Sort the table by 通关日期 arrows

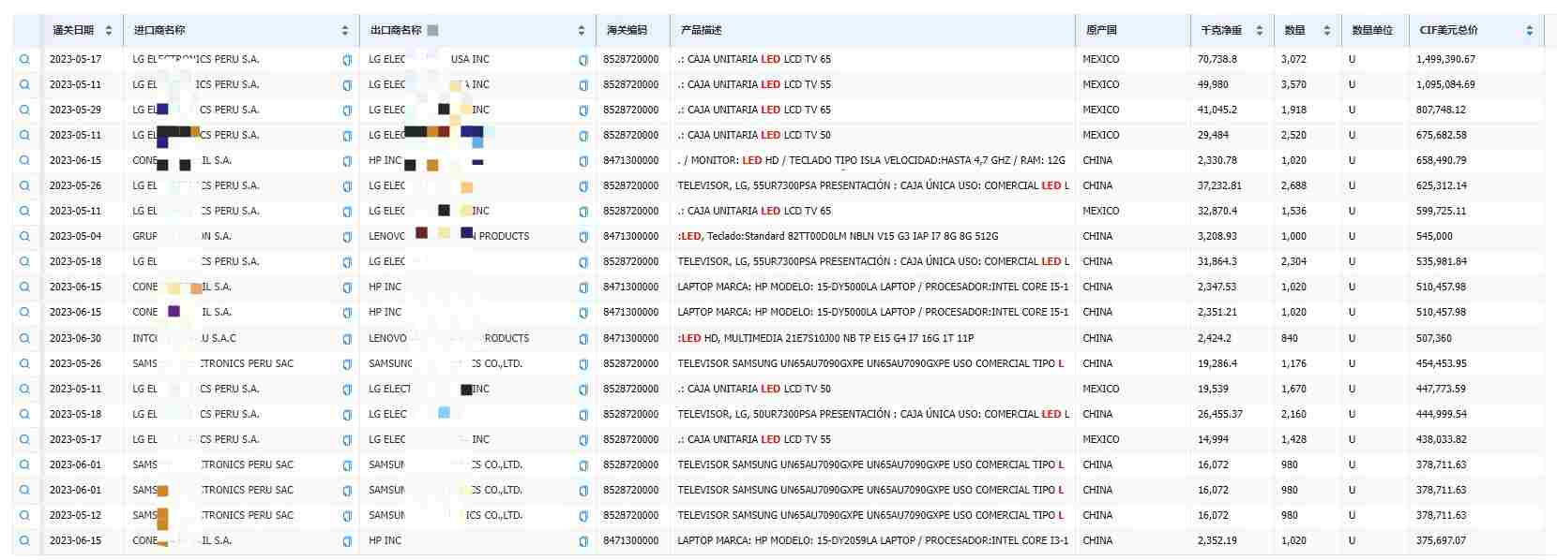[x=109, y=31]
